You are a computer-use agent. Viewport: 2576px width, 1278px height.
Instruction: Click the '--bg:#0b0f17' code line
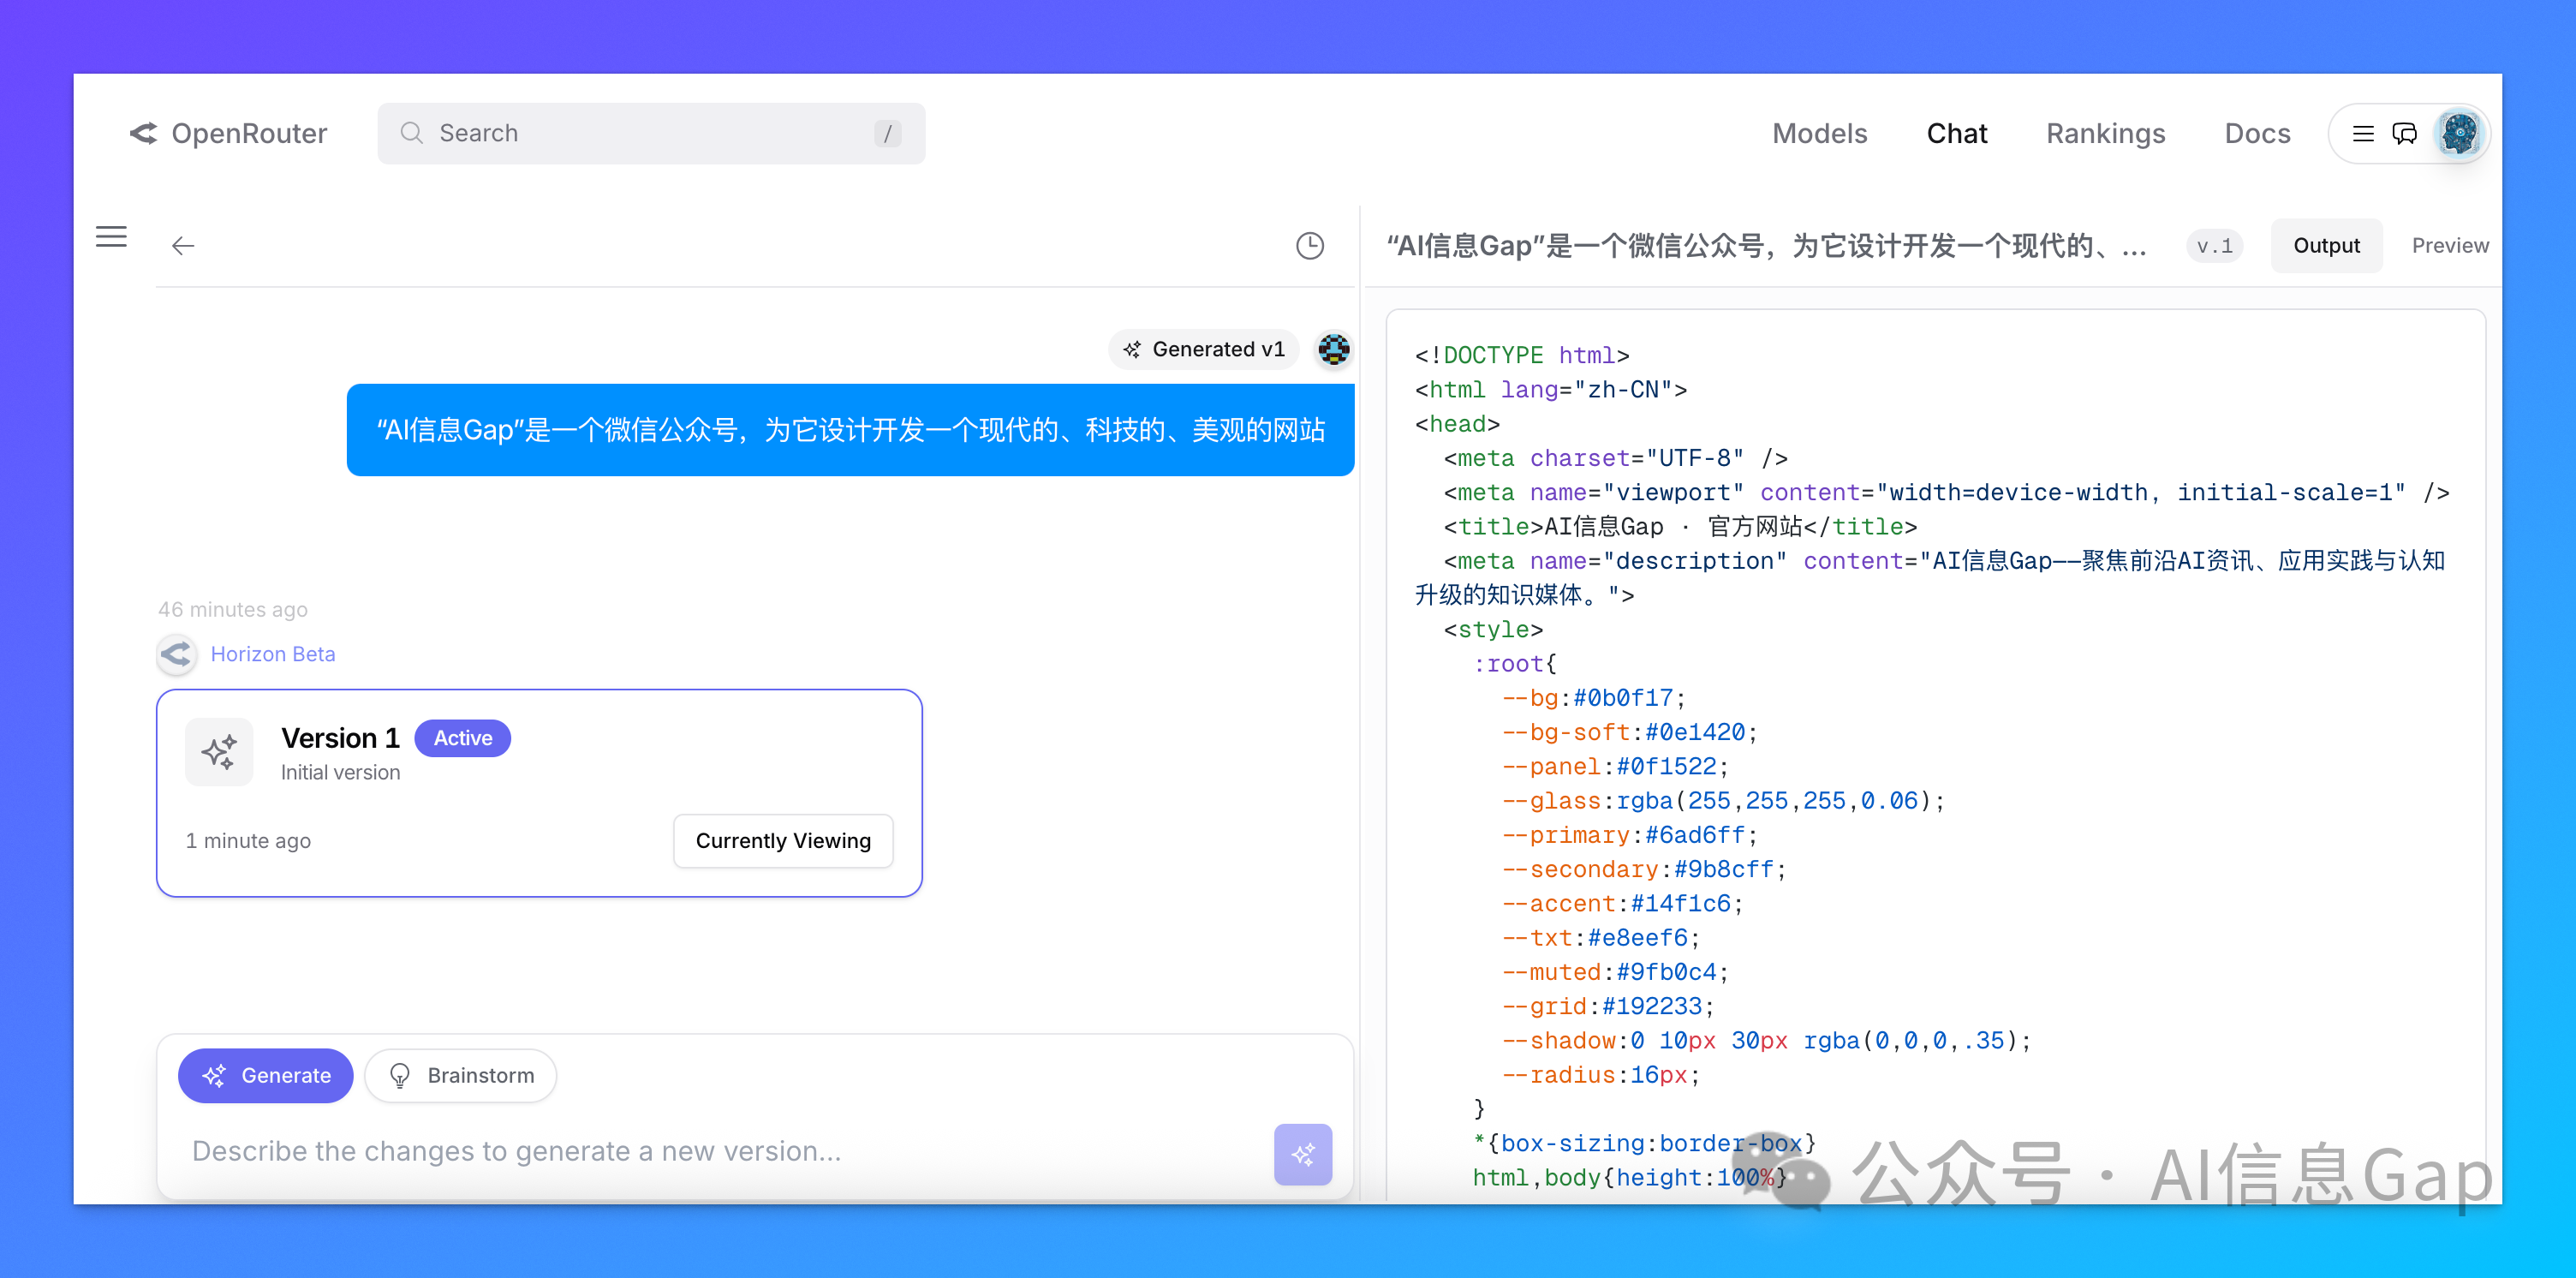1594,698
